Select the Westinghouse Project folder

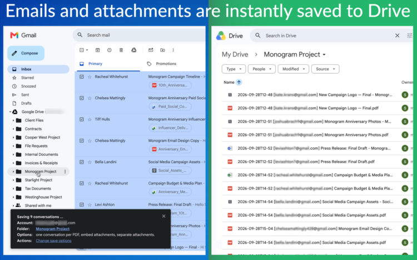tap(43, 197)
